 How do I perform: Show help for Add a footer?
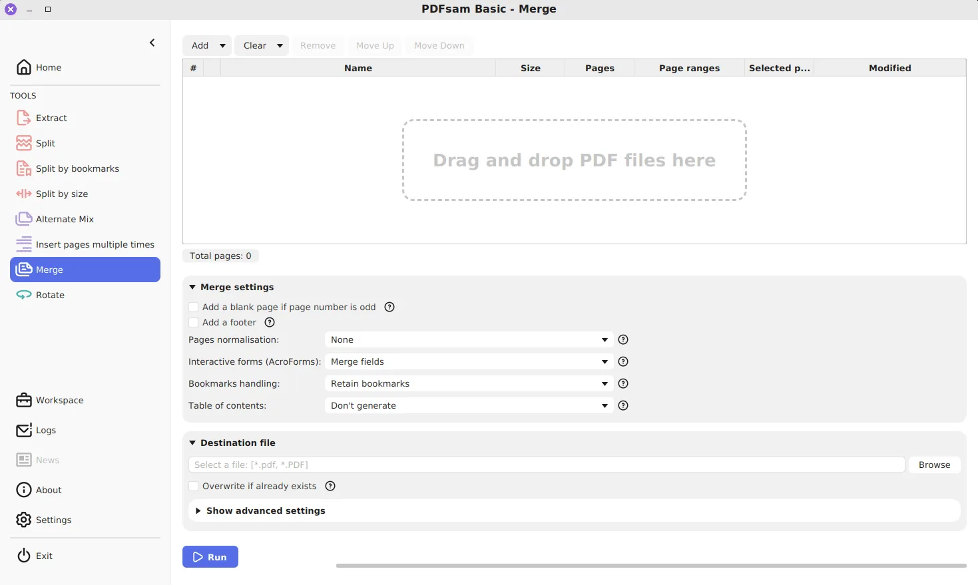(270, 322)
